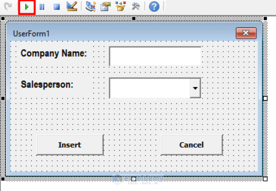Viewport: 276px width, 191px height.
Task: Click the Company Name text box
Action: pos(155,56)
